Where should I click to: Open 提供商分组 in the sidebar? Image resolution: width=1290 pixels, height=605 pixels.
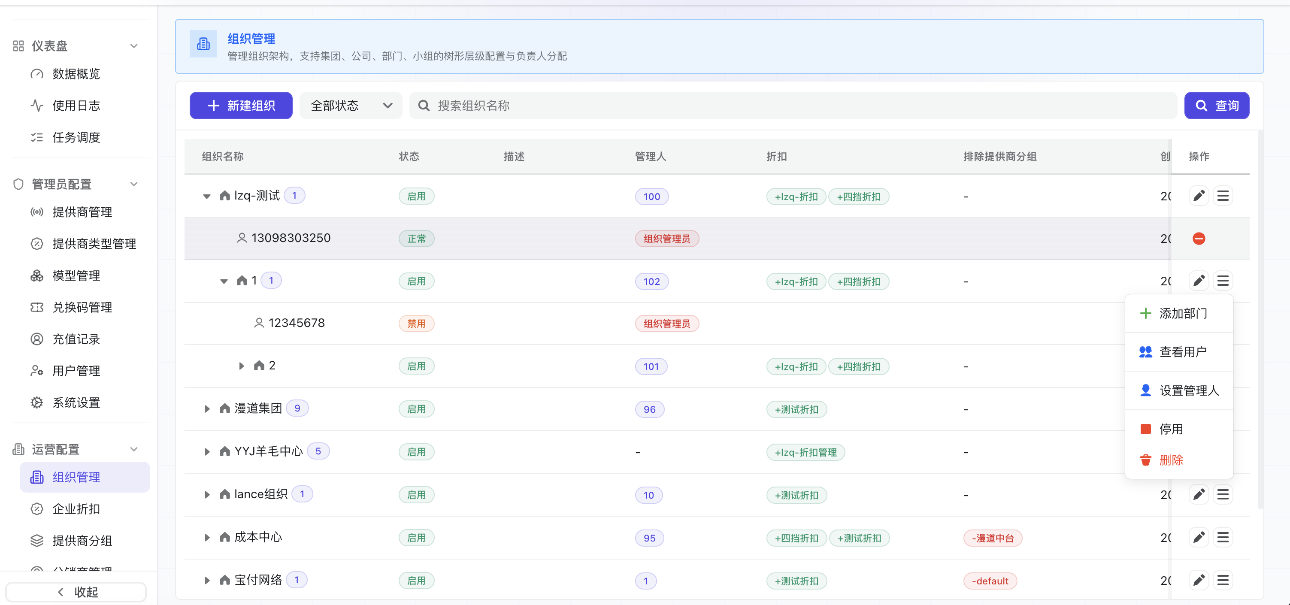tap(82, 541)
